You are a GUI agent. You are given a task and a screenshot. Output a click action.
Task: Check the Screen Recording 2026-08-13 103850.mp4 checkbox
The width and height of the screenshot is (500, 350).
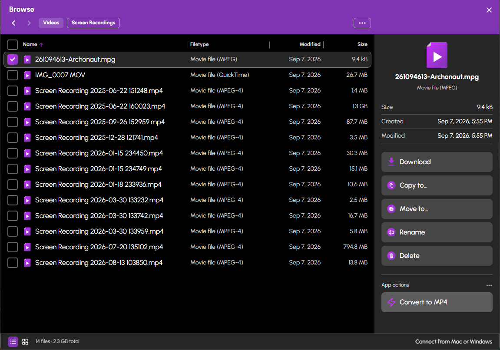(x=13, y=262)
